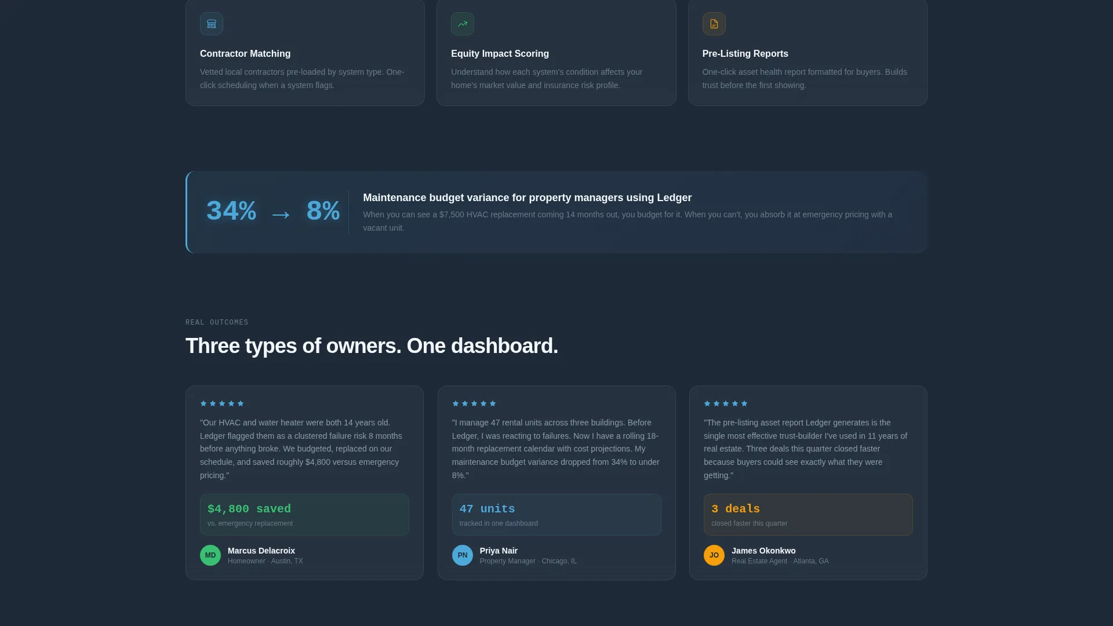Click the Three types of owners heading

pos(372,346)
